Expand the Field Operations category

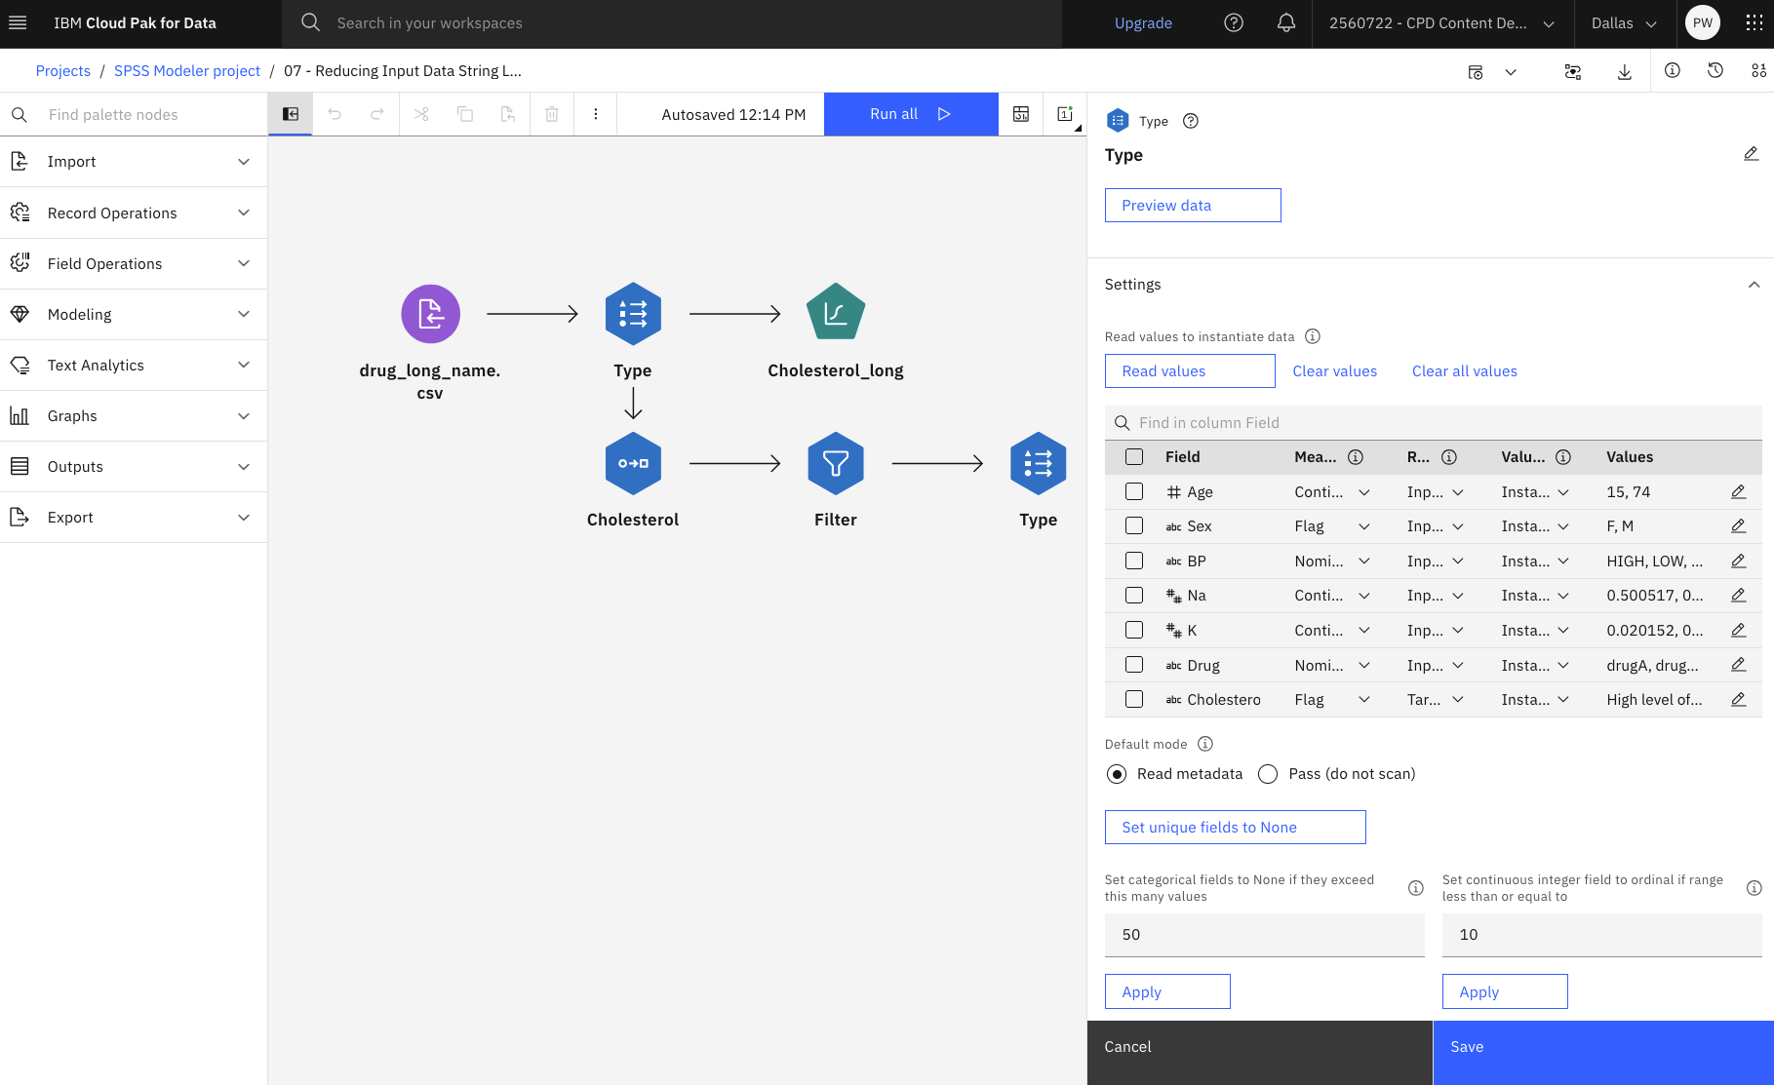coord(134,263)
